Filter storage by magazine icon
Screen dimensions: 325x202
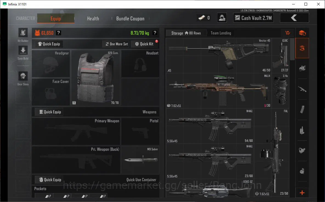[302, 110]
